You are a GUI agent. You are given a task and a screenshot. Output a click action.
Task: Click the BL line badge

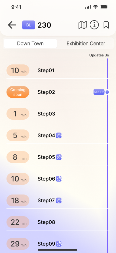pyautogui.click(x=29, y=25)
